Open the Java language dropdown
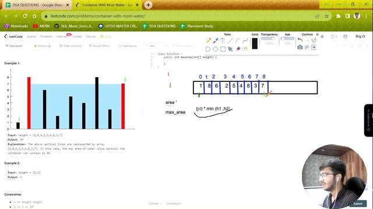Screen dimensions: 373x209 click(156, 46)
